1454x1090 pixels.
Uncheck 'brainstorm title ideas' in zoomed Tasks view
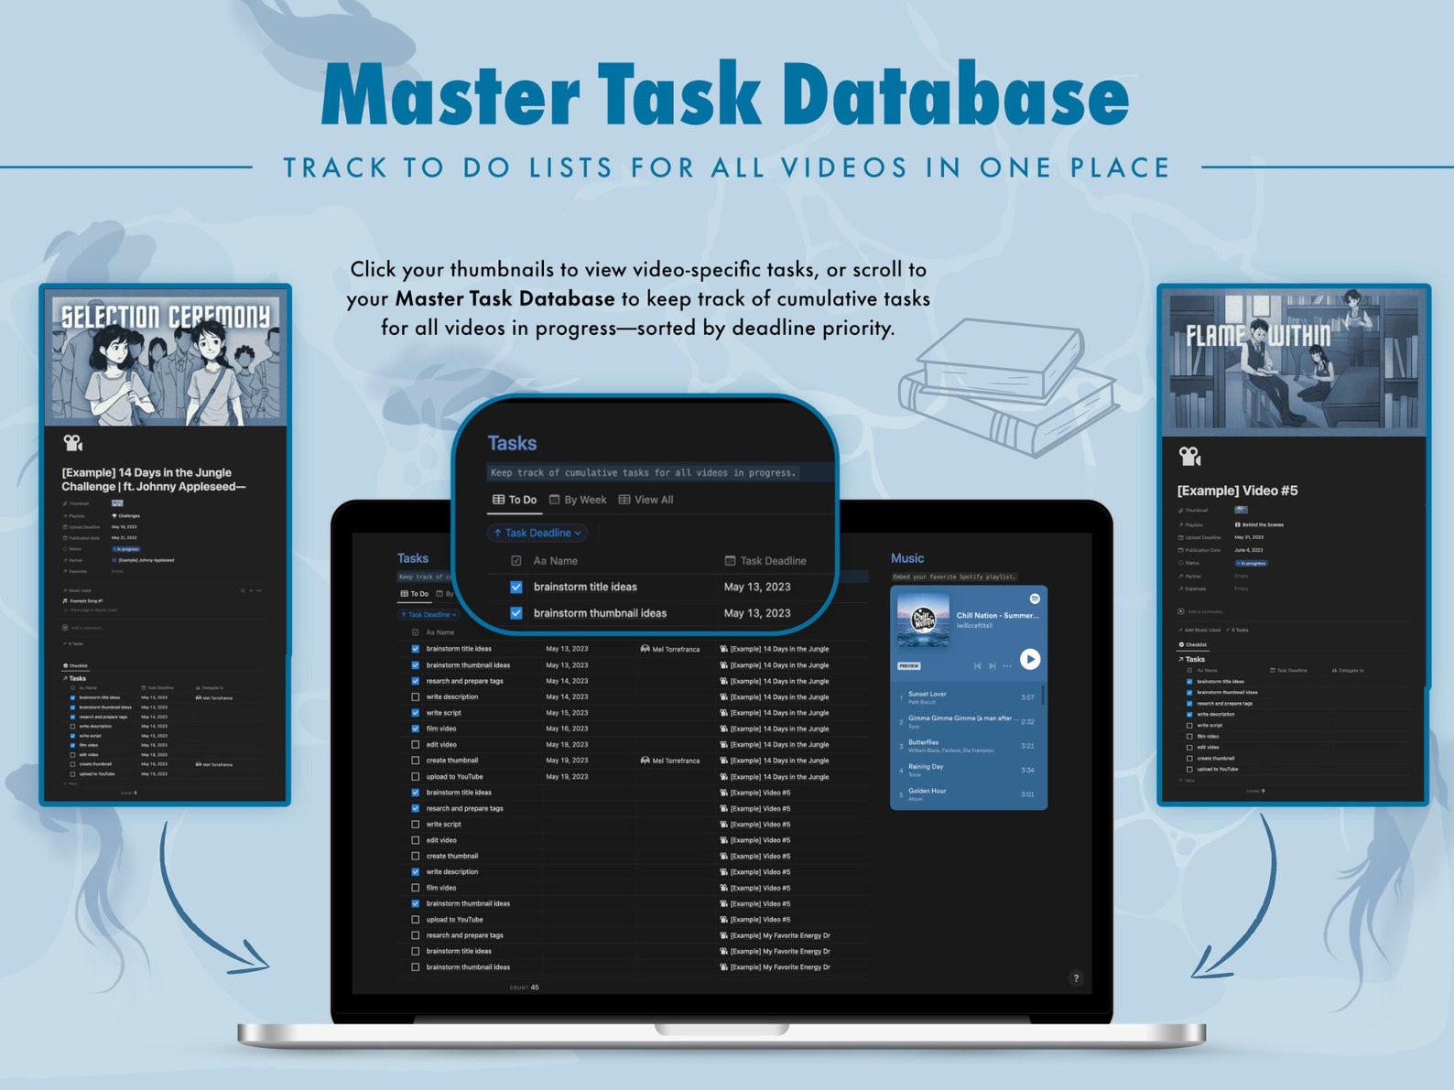click(516, 587)
